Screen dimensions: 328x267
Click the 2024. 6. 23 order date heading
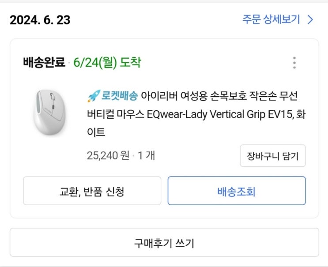[40, 20]
